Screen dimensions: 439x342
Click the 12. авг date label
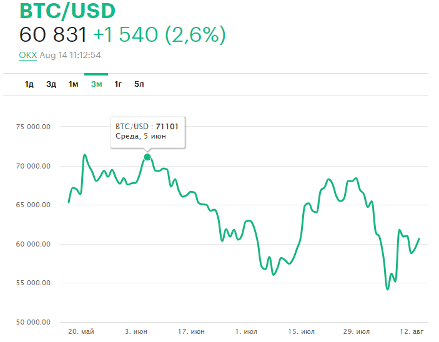[413, 331]
